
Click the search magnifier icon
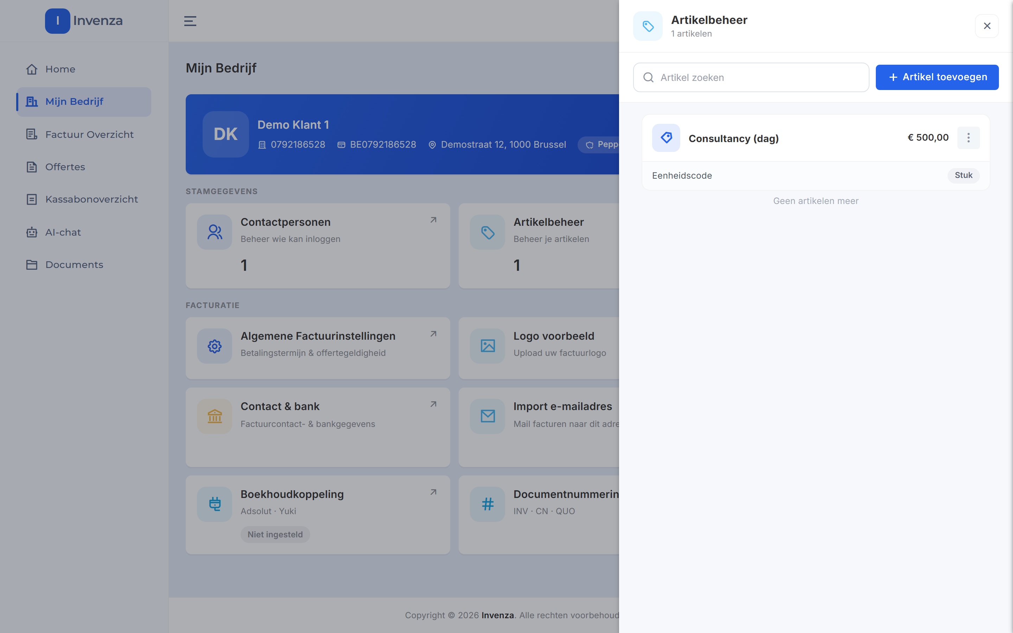coord(648,77)
